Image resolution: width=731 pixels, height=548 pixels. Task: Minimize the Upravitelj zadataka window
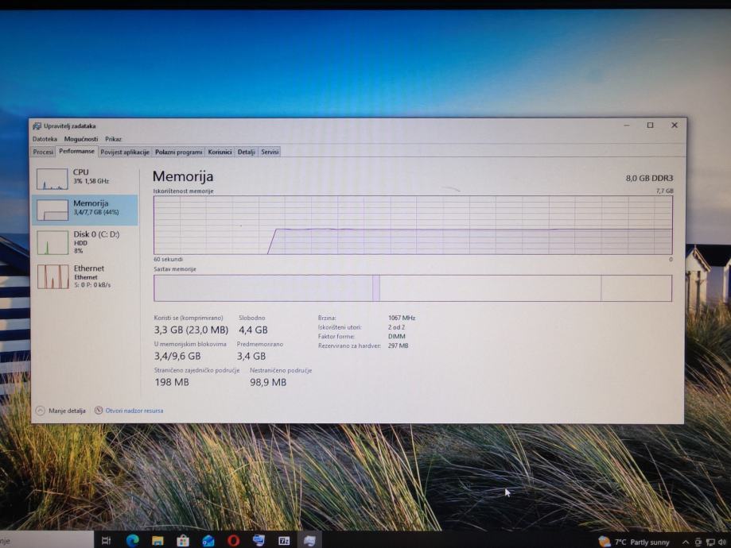pos(627,125)
